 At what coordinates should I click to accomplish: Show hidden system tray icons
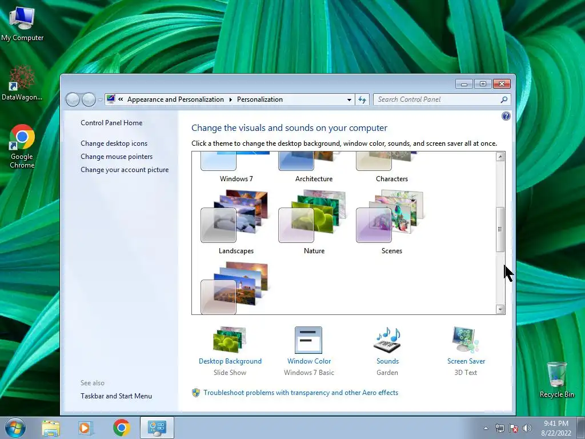click(x=486, y=428)
